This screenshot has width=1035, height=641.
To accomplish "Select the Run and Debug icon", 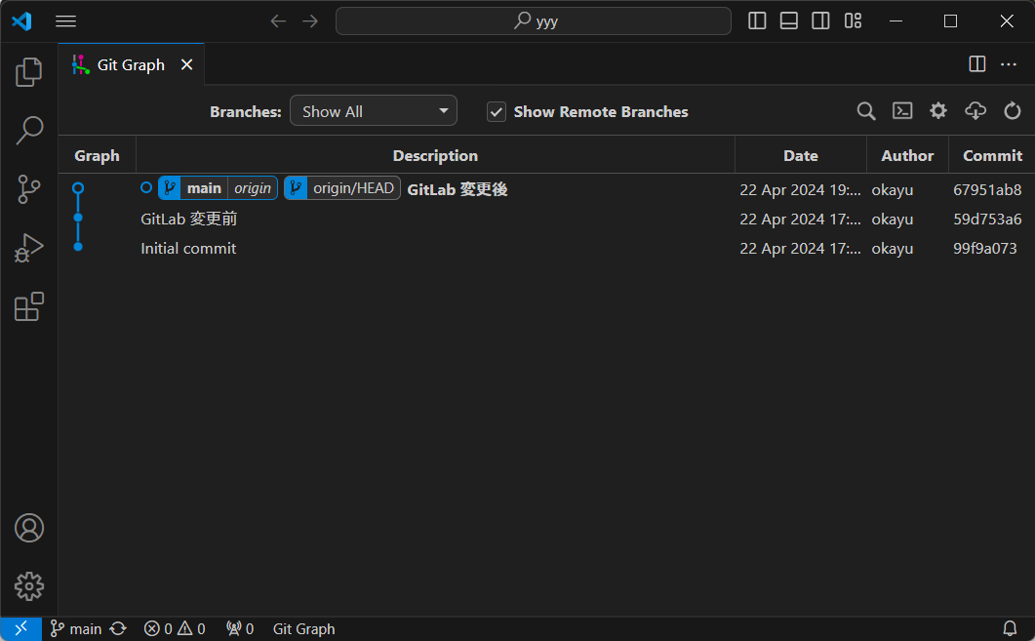I will (x=29, y=248).
